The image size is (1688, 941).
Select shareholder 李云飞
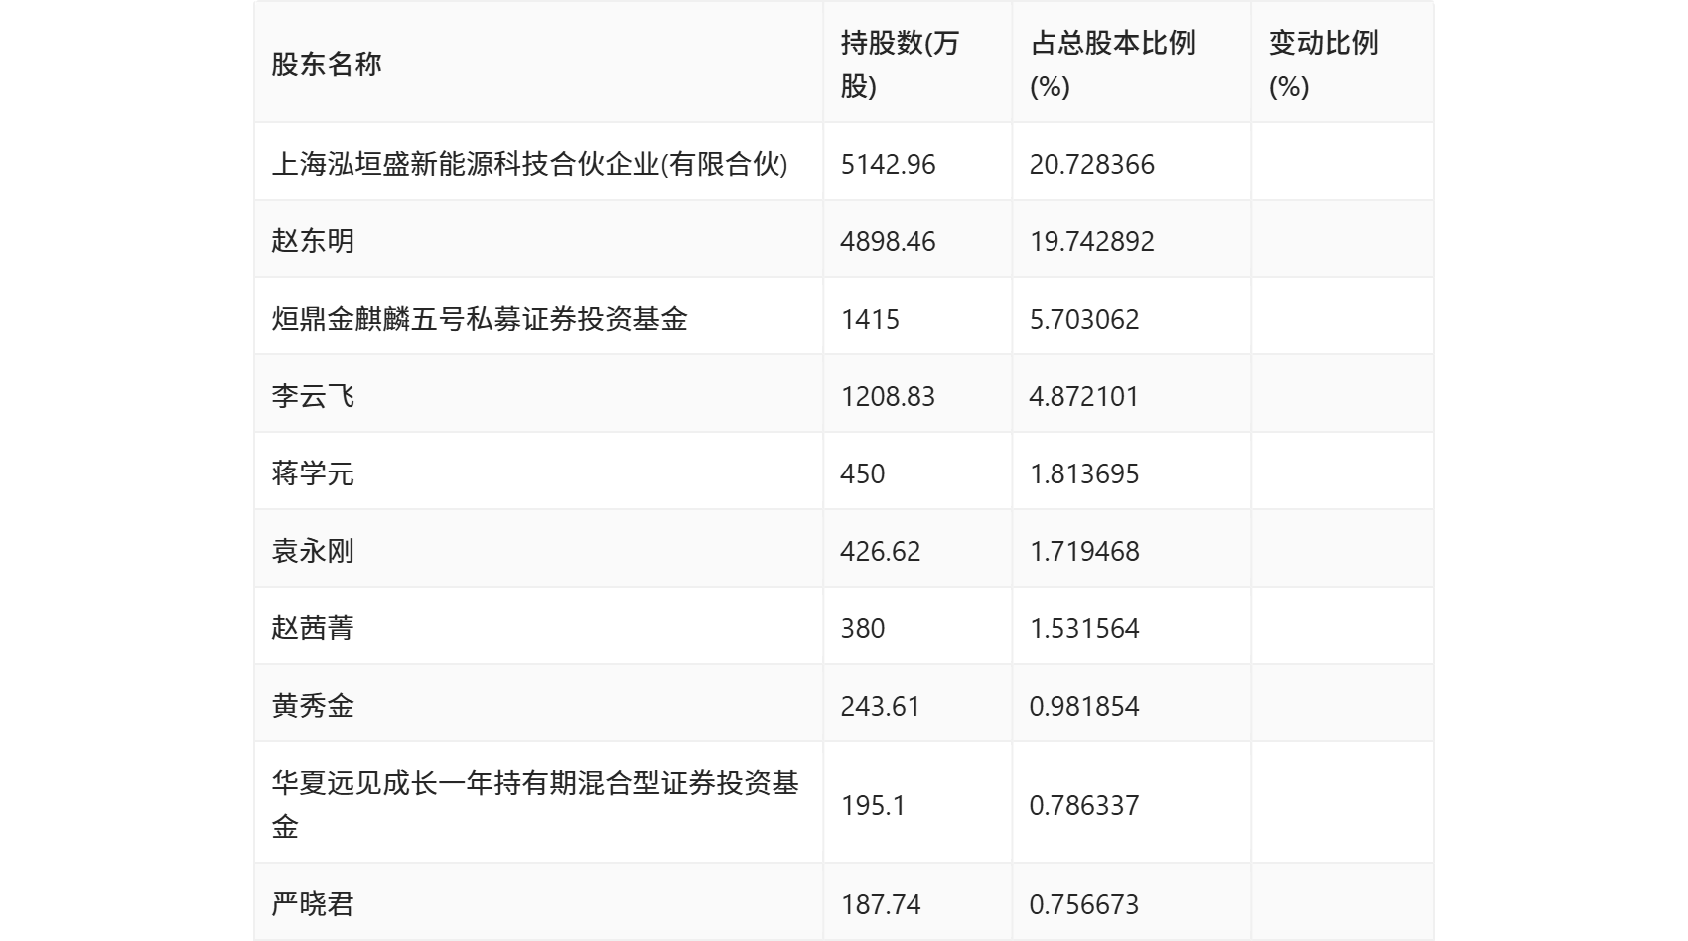pyautogui.click(x=313, y=396)
